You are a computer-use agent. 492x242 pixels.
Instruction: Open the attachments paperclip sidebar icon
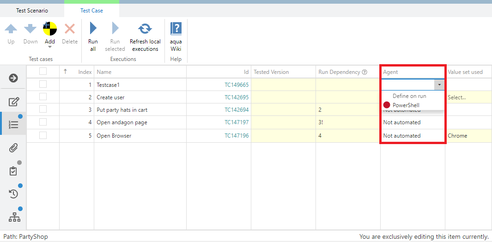coord(13,148)
